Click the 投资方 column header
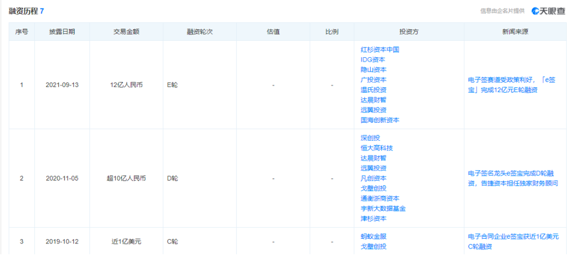 [409, 32]
